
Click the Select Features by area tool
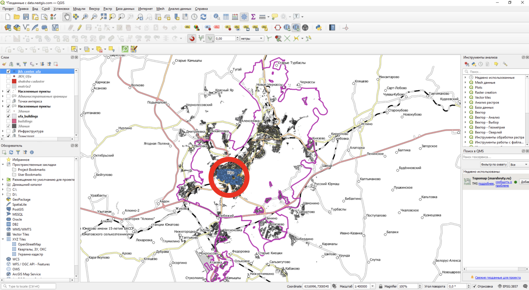74,49
